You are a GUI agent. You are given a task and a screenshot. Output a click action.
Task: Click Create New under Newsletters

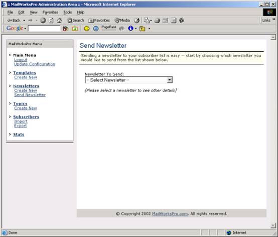26,90
